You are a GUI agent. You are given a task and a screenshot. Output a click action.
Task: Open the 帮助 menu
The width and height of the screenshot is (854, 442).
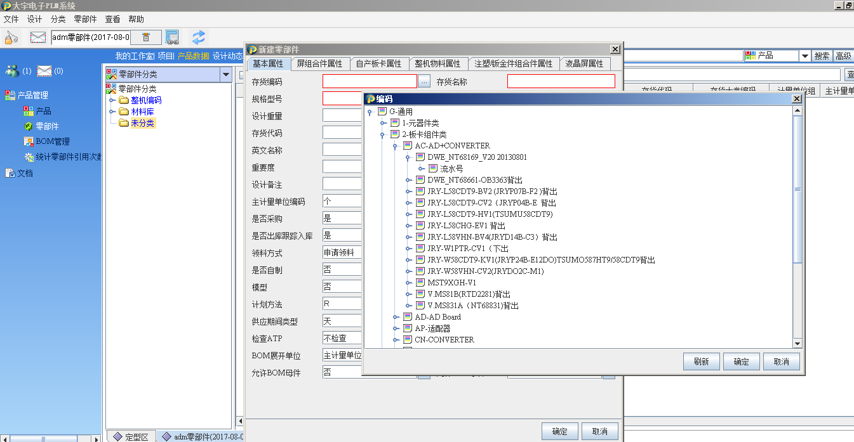[136, 19]
